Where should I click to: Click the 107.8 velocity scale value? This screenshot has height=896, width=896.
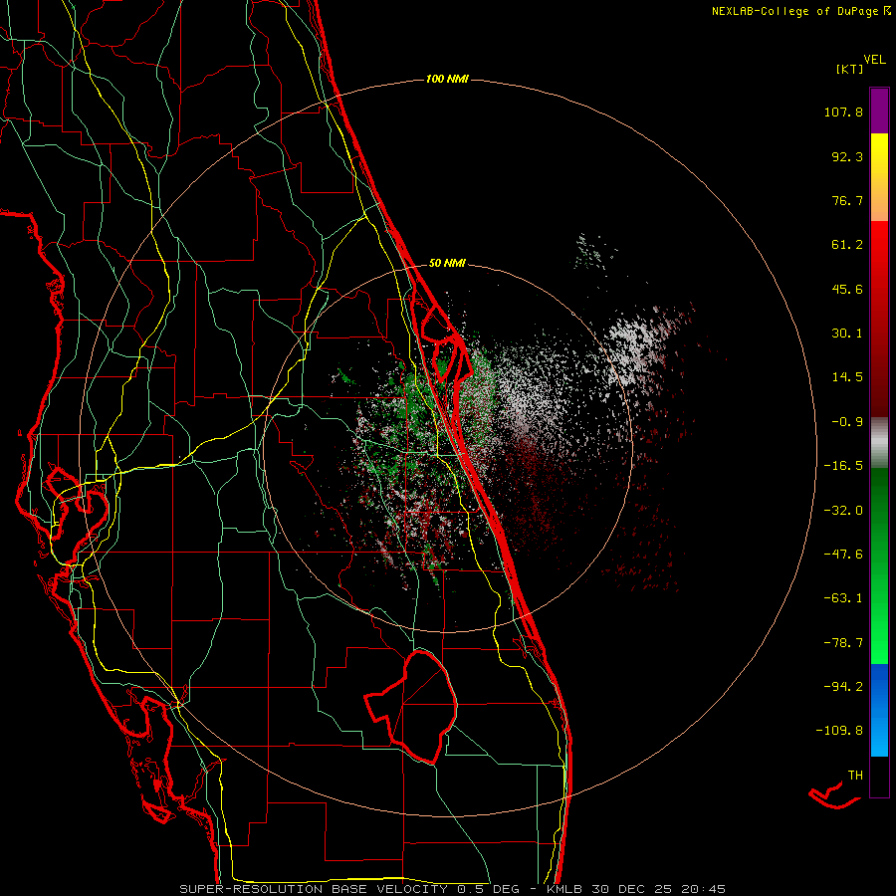[x=843, y=112]
